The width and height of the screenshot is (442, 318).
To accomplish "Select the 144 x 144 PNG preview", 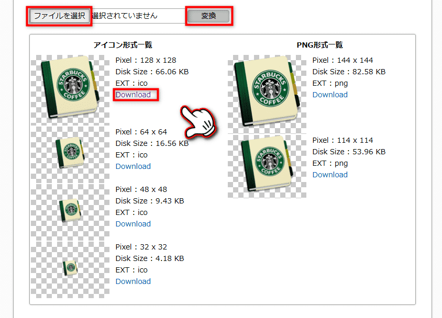I will (x=267, y=94).
